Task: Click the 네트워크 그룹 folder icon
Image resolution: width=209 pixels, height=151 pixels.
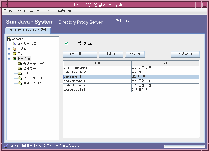Action: pyautogui.click(x=14, y=44)
